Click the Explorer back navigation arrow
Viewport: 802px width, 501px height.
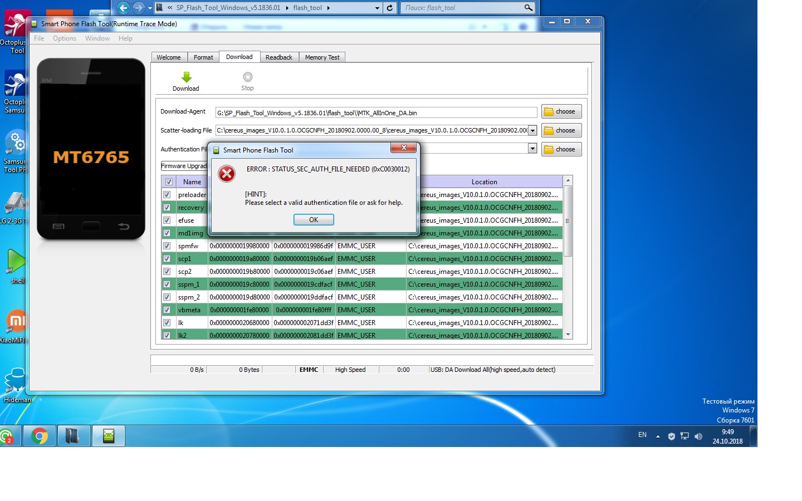point(124,8)
